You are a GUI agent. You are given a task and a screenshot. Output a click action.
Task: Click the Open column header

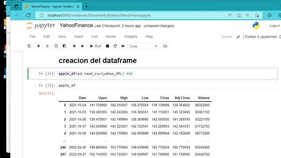pos(102,98)
